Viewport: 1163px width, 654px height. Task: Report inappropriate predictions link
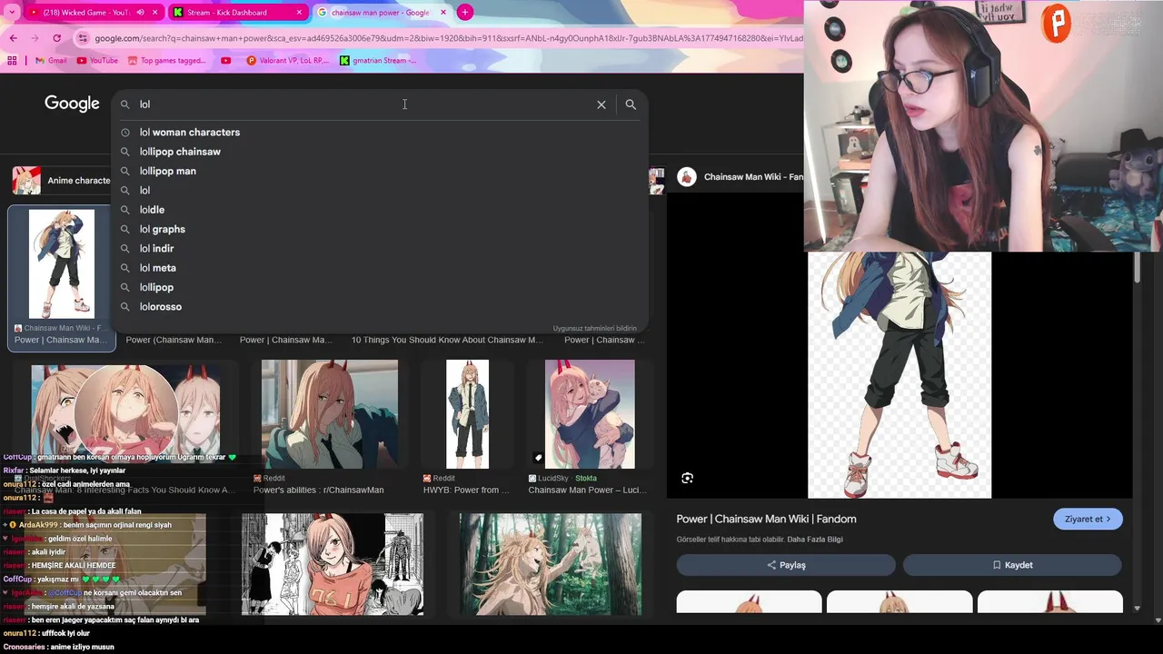click(x=595, y=328)
